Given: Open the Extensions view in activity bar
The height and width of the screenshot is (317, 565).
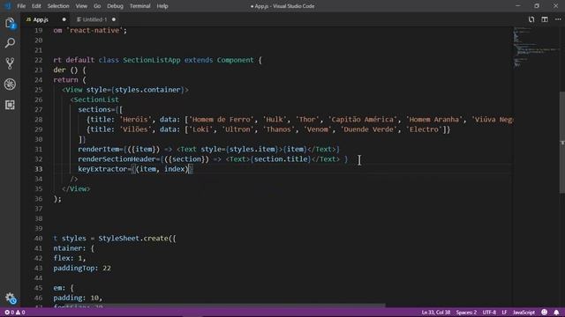Looking at the screenshot, I should [10, 105].
